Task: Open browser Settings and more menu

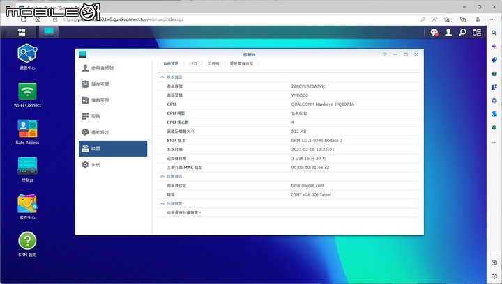Action: click(493, 19)
